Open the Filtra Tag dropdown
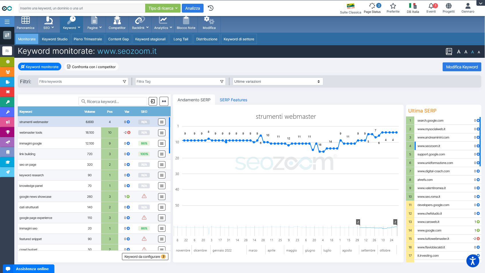Screen dimensions: 485x273 (180, 81)
